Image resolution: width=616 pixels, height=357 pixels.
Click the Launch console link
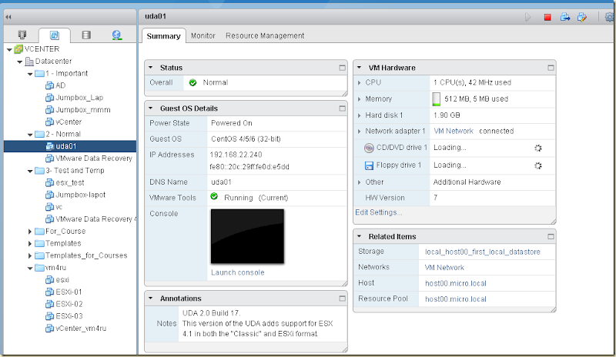(x=237, y=272)
